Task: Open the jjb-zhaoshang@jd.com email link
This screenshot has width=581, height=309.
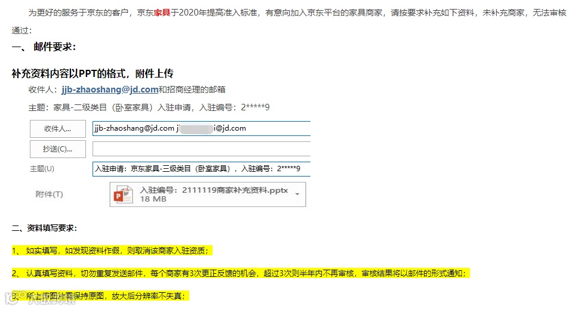Action: pos(110,89)
